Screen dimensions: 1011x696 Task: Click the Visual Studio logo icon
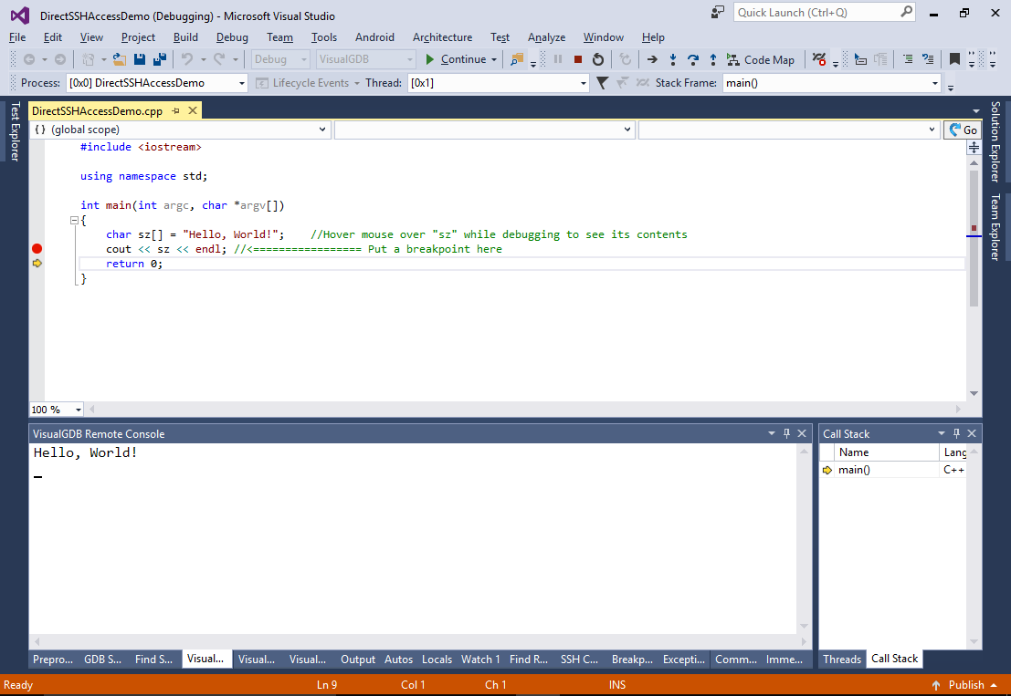(19, 15)
